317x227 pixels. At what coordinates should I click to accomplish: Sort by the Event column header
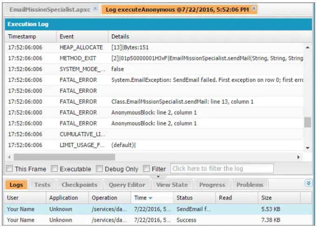82,37
